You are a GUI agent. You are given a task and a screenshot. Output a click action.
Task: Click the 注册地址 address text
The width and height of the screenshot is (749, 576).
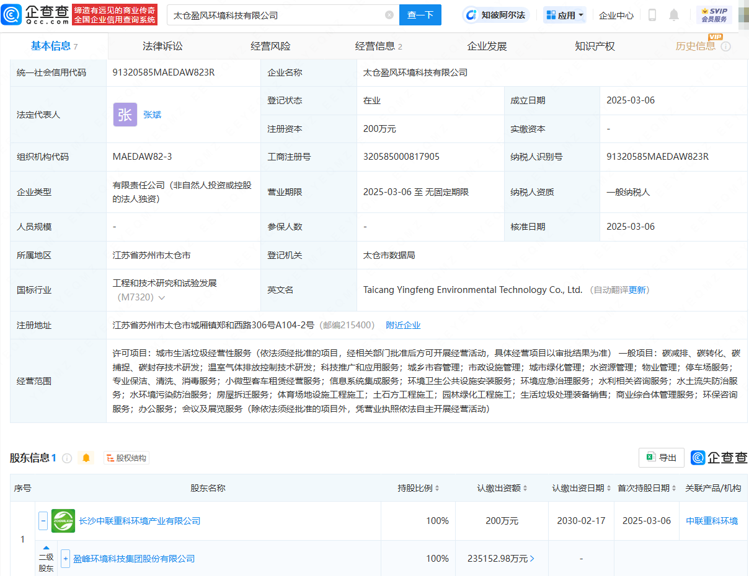(x=213, y=325)
